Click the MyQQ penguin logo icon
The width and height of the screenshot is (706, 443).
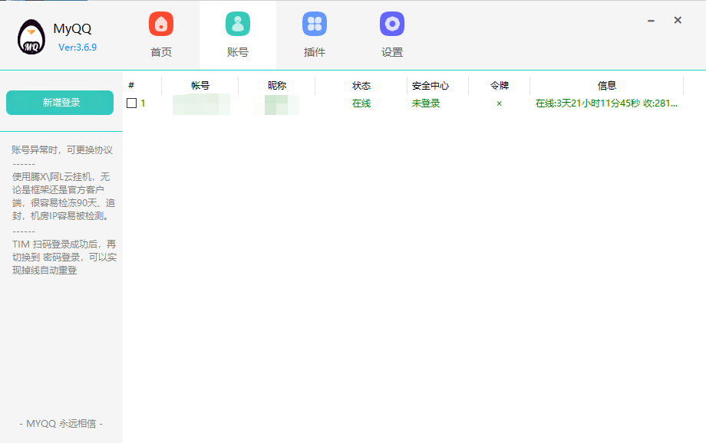(x=32, y=35)
